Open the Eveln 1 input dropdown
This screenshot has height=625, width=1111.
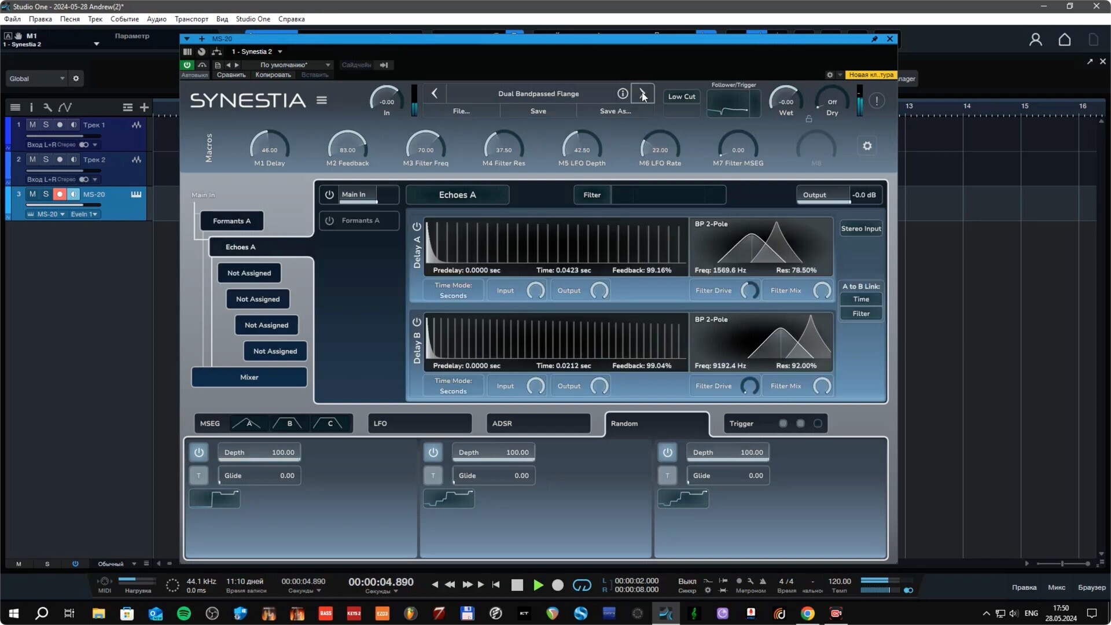tap(84, 214)
